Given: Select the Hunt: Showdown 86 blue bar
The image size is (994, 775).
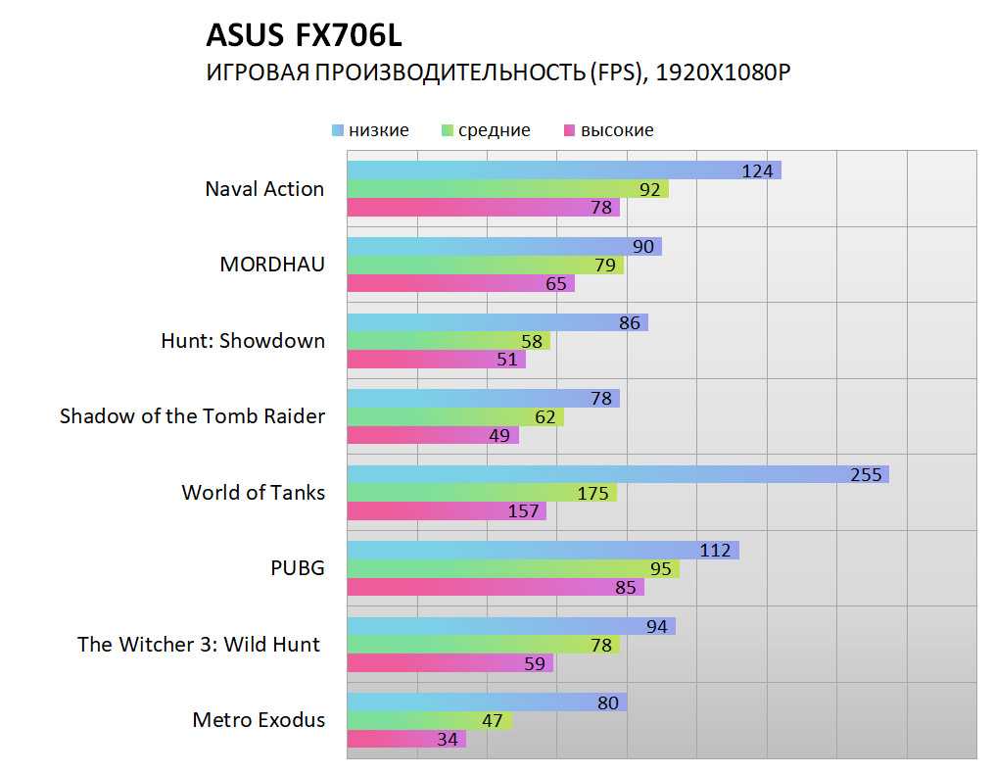Looking at the screenshot, I should click(x=497, y=322).
